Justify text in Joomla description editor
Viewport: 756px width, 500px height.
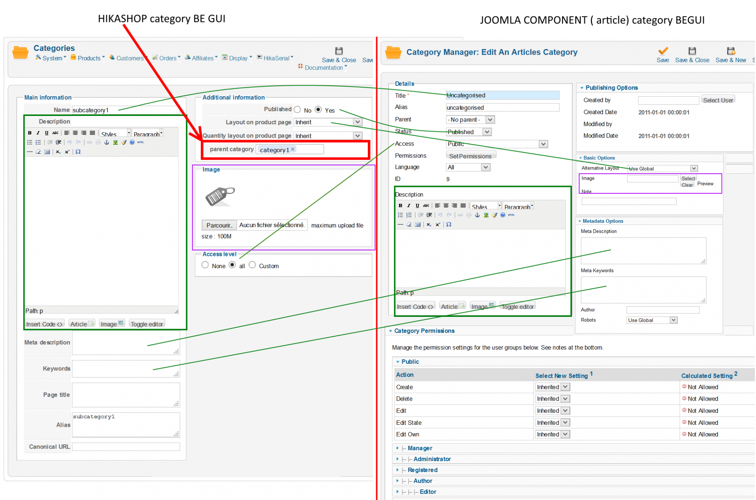tap(463, 206)
